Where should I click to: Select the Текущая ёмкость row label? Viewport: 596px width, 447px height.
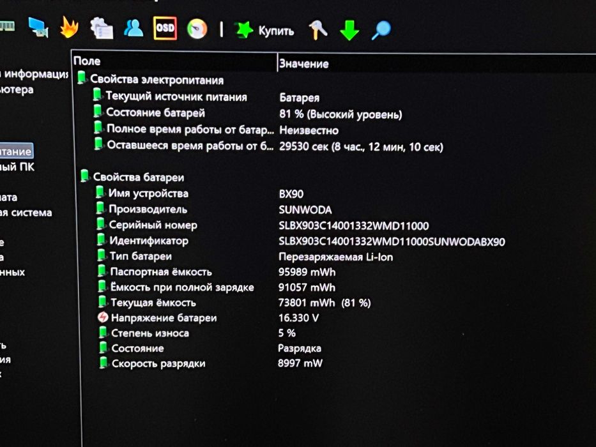(x=153, y=303)
